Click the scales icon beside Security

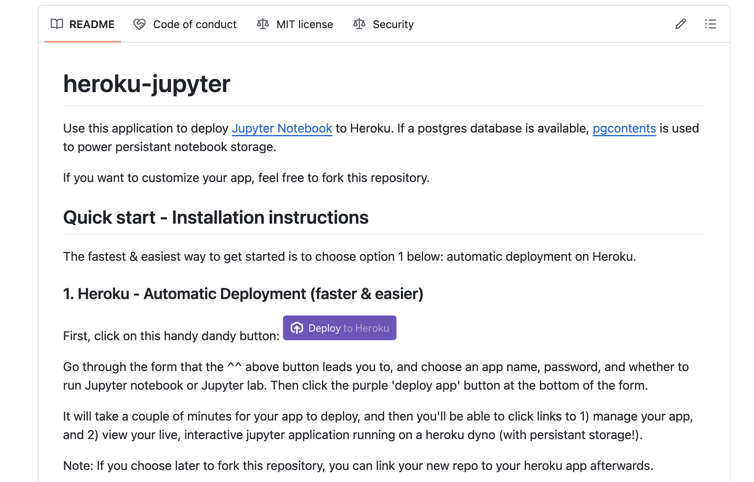coord(359,24)
